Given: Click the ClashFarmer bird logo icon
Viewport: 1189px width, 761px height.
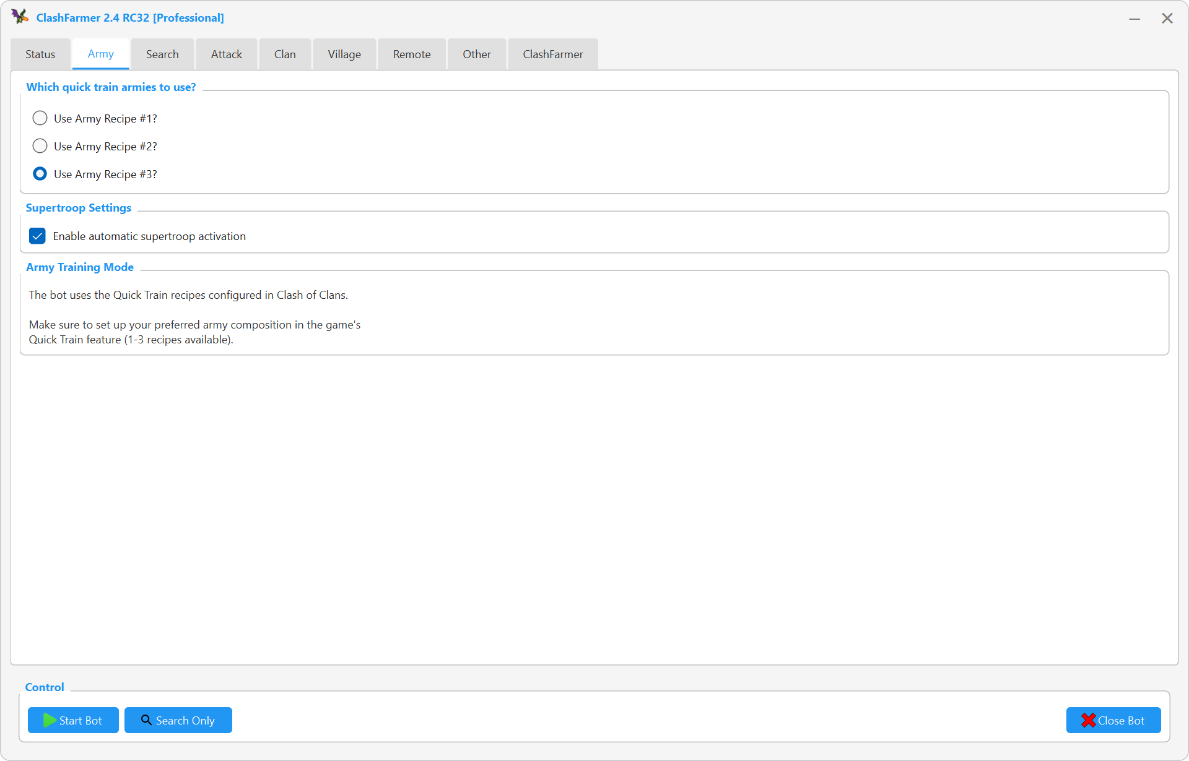Looking at the screenshot, I should coord(20,17).
